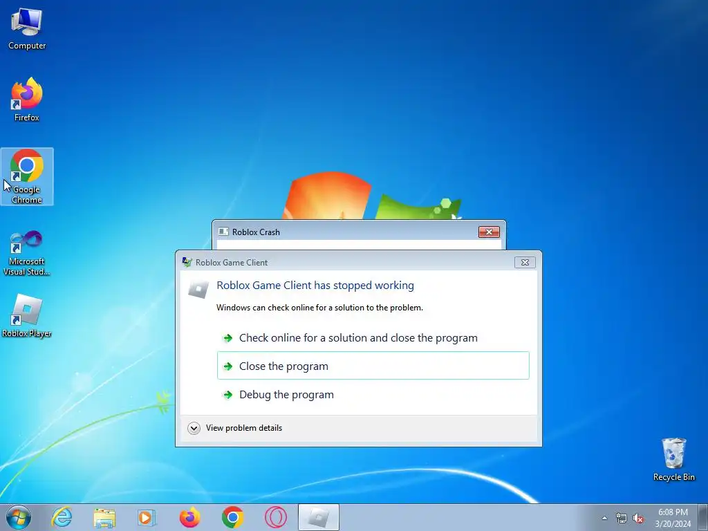This screenshot has height=531, width=708.
Task: Choose Check online for a solution option
Action: (373, 337)
